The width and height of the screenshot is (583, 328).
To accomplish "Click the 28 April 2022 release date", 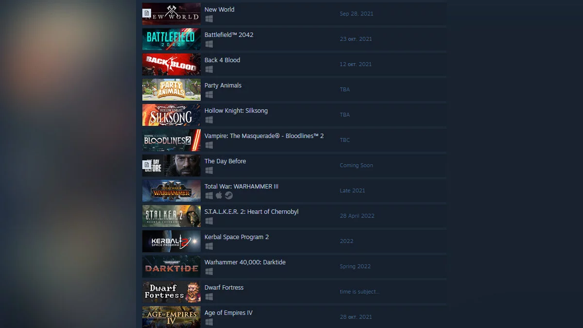I will tap(357, 216).
